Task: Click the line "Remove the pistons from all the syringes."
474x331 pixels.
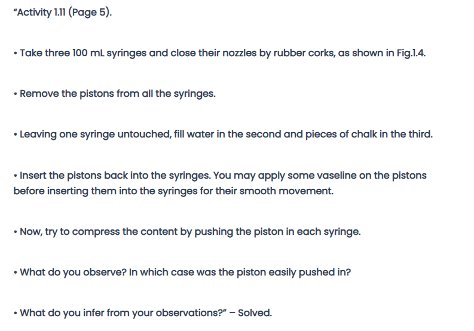Action: tap(117, 94)
